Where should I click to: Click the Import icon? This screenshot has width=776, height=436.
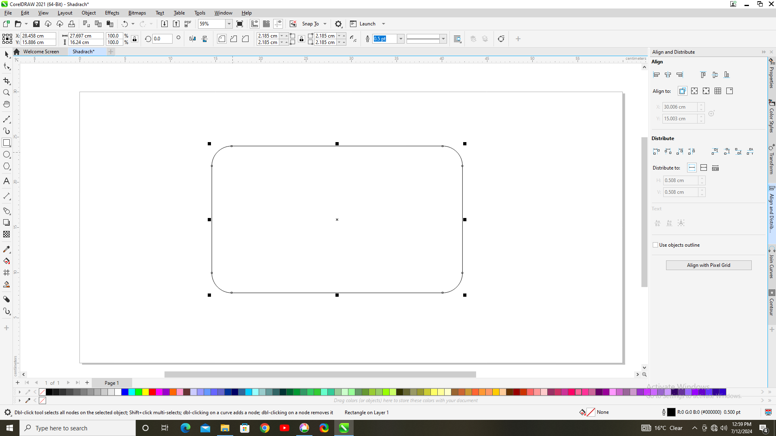164,24
